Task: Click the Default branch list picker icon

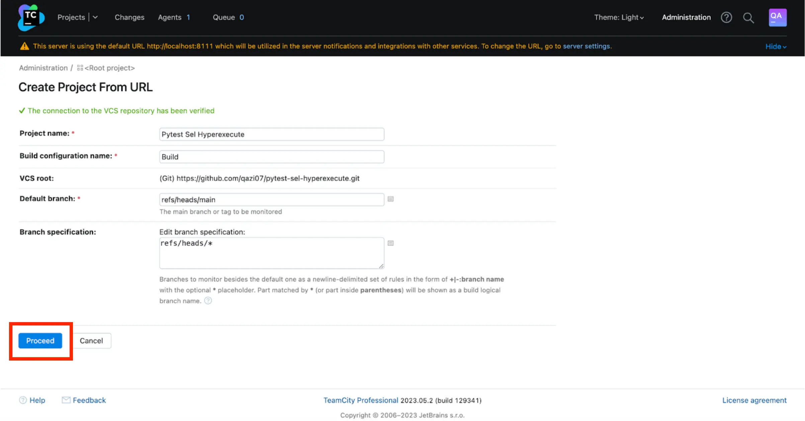Action: [x=390, y=199]
